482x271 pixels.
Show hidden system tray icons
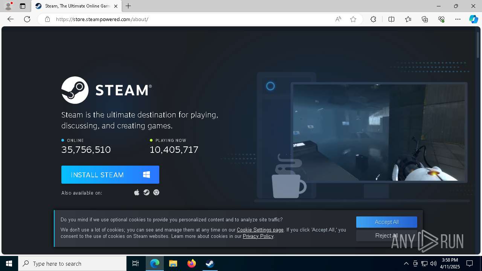click(x=406, y=263)
